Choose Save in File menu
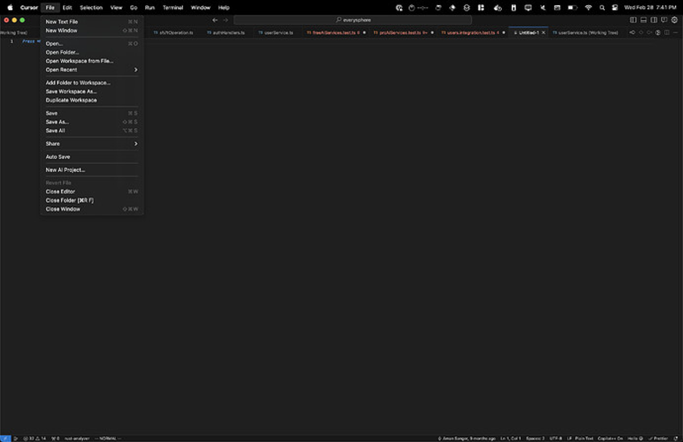683x442 pixels. pos(92,113)
